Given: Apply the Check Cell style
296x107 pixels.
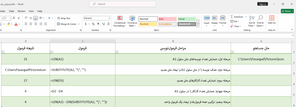Looking at the screenshot, I should 187,24.
